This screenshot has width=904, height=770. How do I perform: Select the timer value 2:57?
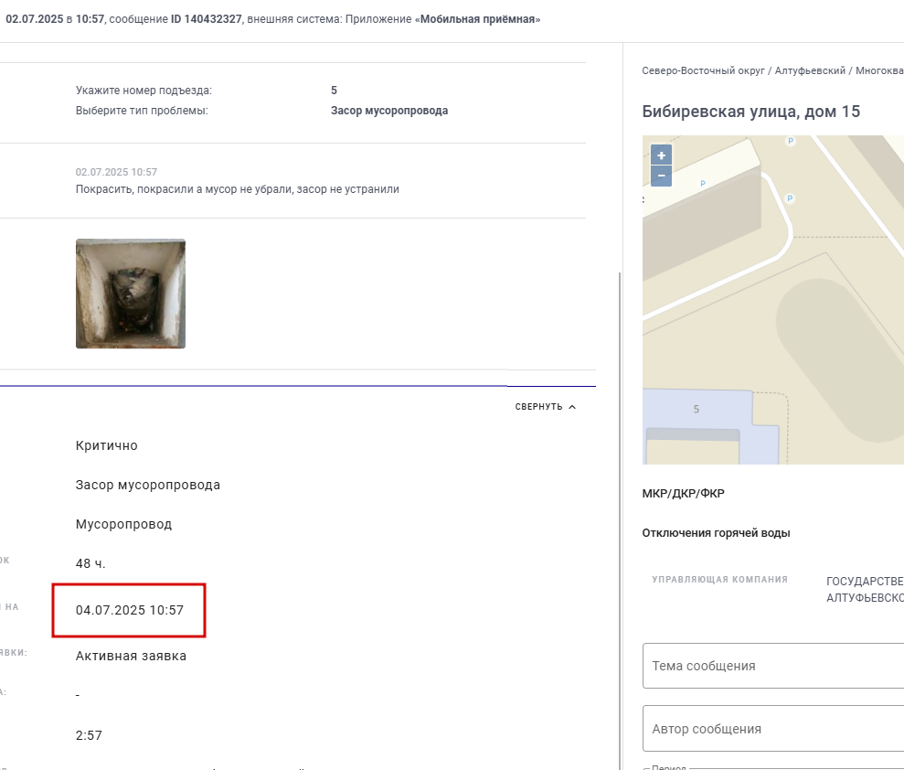pos(89,735)
